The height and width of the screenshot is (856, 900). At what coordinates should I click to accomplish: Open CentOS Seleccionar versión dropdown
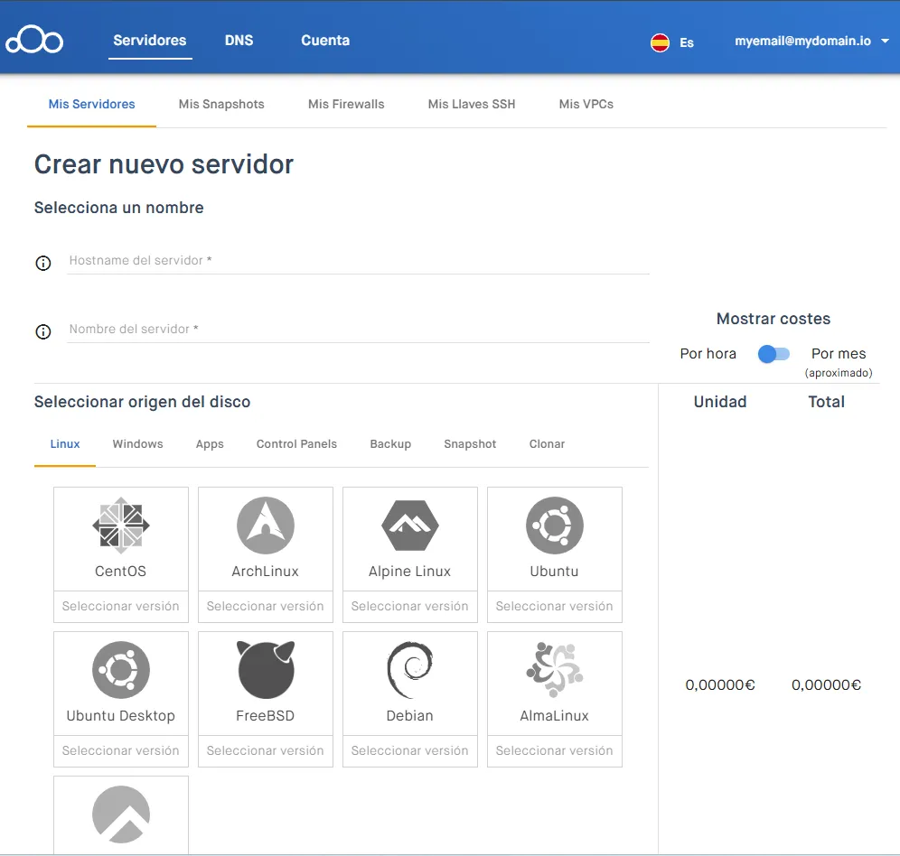pos(120,606)
